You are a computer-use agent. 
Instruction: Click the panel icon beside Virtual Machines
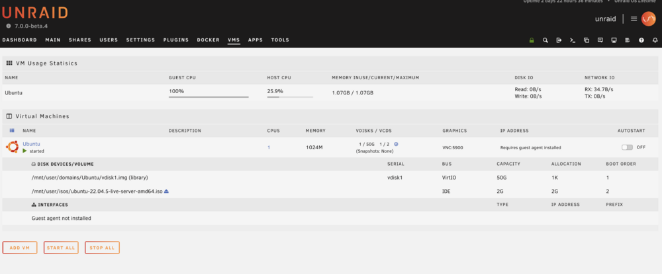[9, 116]
